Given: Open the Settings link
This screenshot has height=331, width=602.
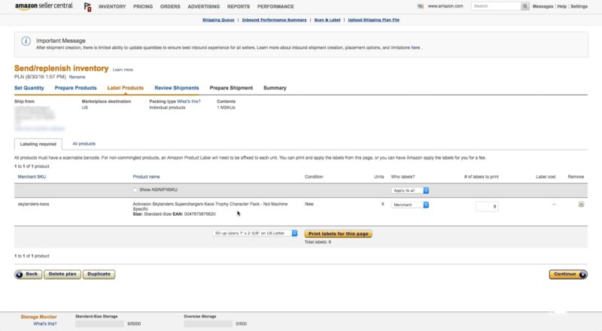Looking at the screenshot, I should point(579,7).
